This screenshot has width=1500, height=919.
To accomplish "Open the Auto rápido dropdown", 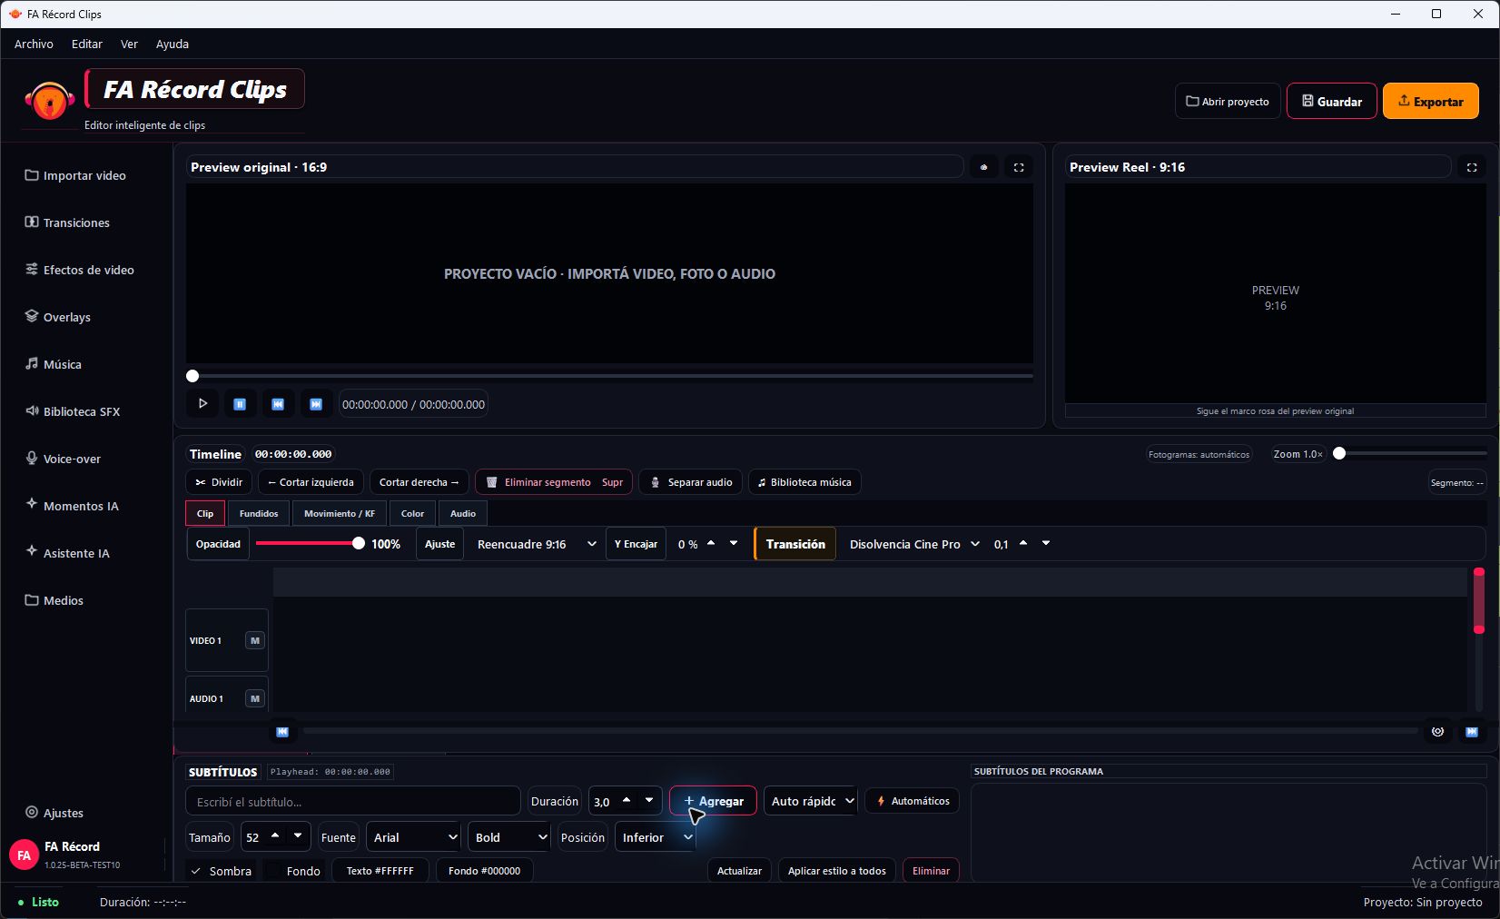I will pyautogui.click(x=811, y=801).
